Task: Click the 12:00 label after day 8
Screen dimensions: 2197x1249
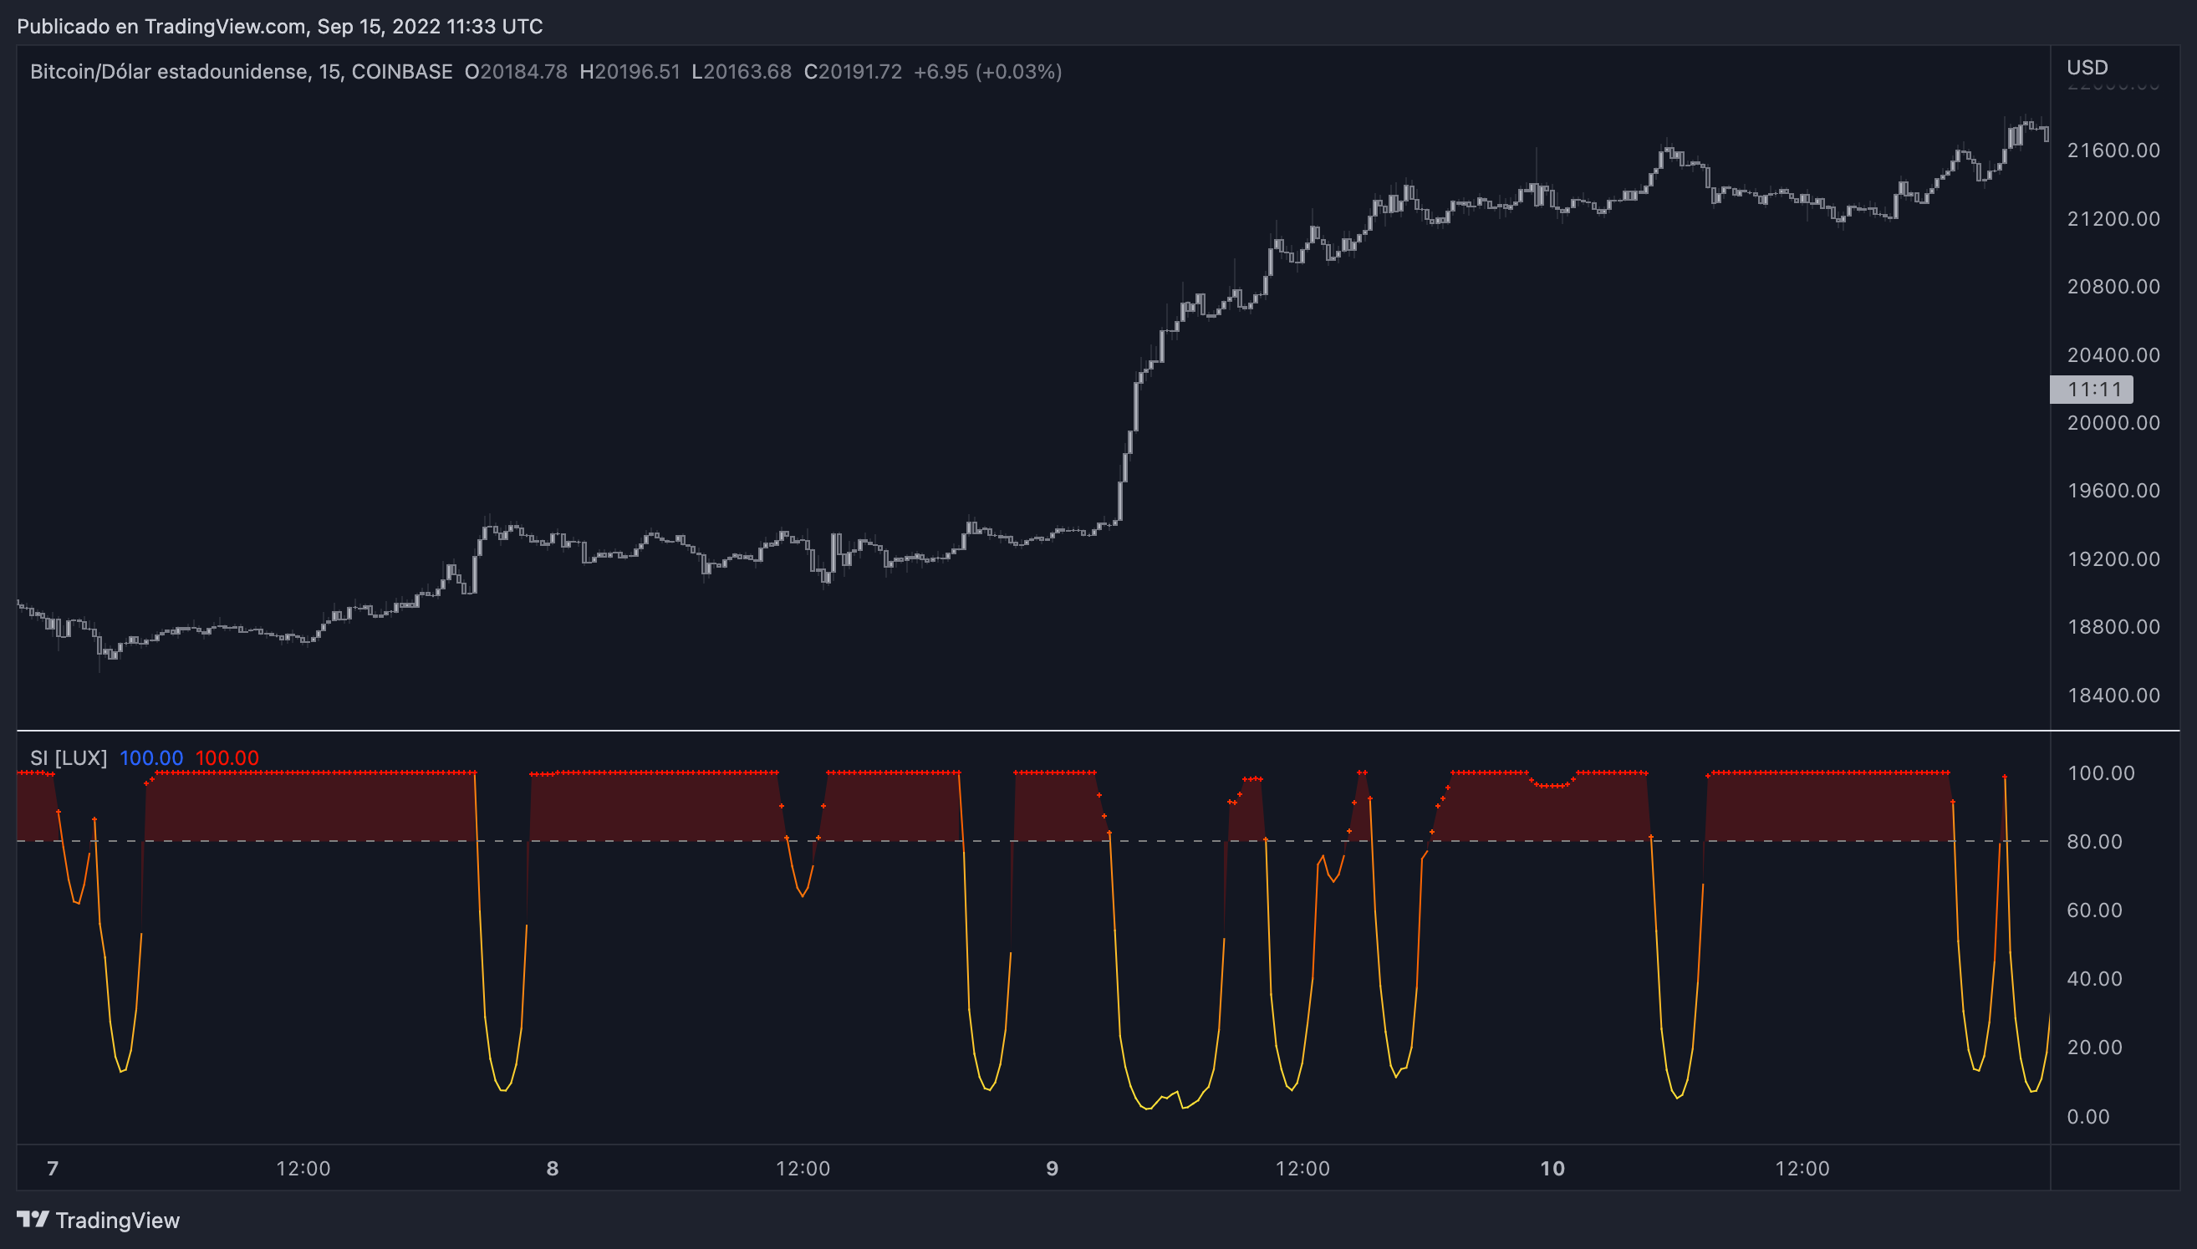Action: [803, 1169]
